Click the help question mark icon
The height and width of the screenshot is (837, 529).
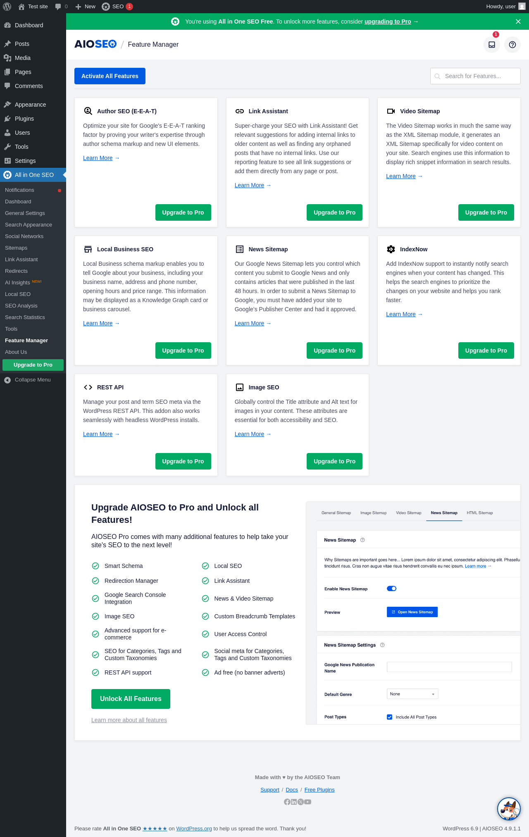click(x=512, y=45)
